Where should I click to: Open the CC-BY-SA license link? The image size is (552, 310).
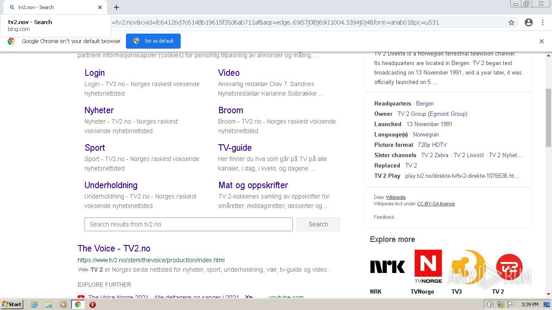click(x=436, y=204)
